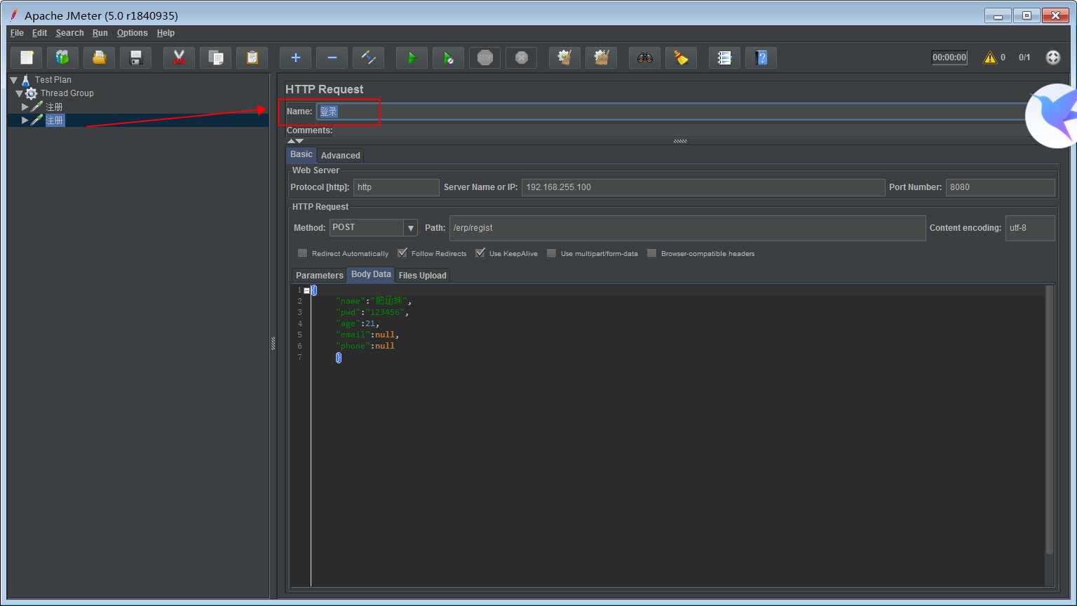Select the Test Plan tree label
Image resolution: width=1077 pixels, height=606 pixels.
click(53, 80)
